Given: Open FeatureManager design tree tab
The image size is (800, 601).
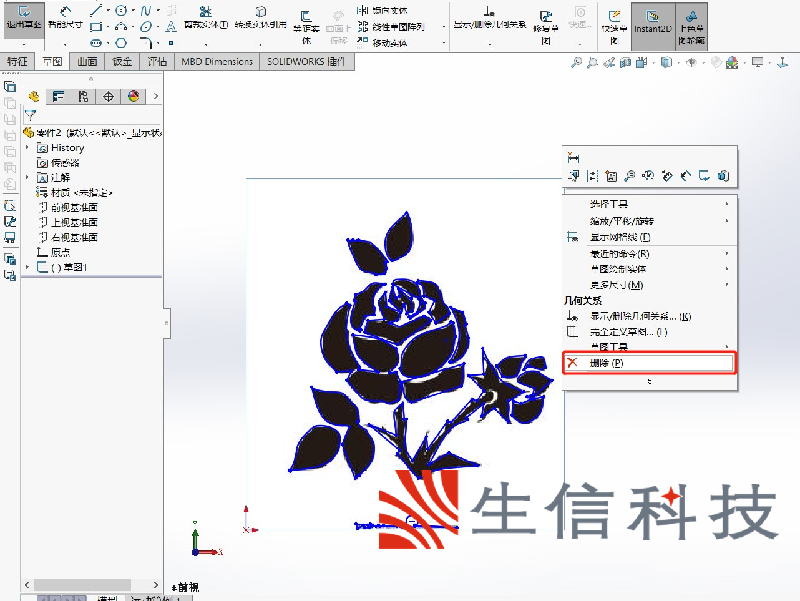Looking at the screenshot, I should [34, 97].
